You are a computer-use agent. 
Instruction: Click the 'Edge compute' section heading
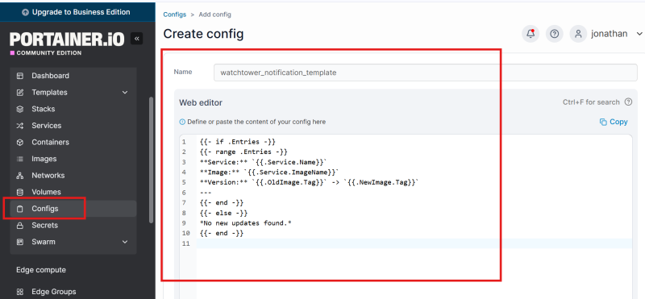coord(41,270)
